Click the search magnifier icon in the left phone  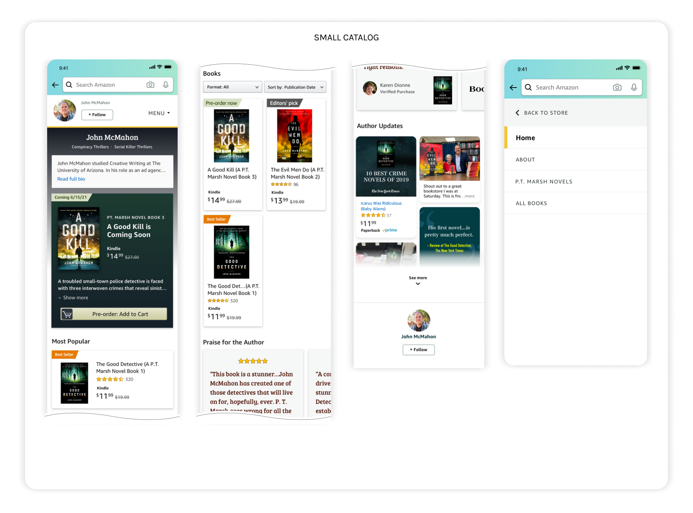69,84
